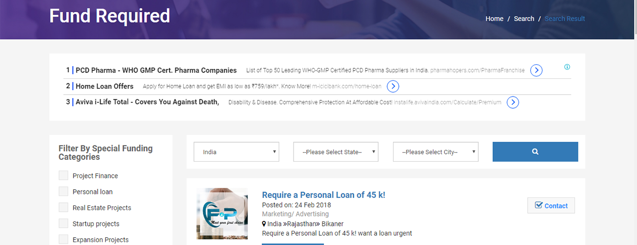Click the magnifier search button
This screenshot has height=245, width=637.
[x=535, y=152]
